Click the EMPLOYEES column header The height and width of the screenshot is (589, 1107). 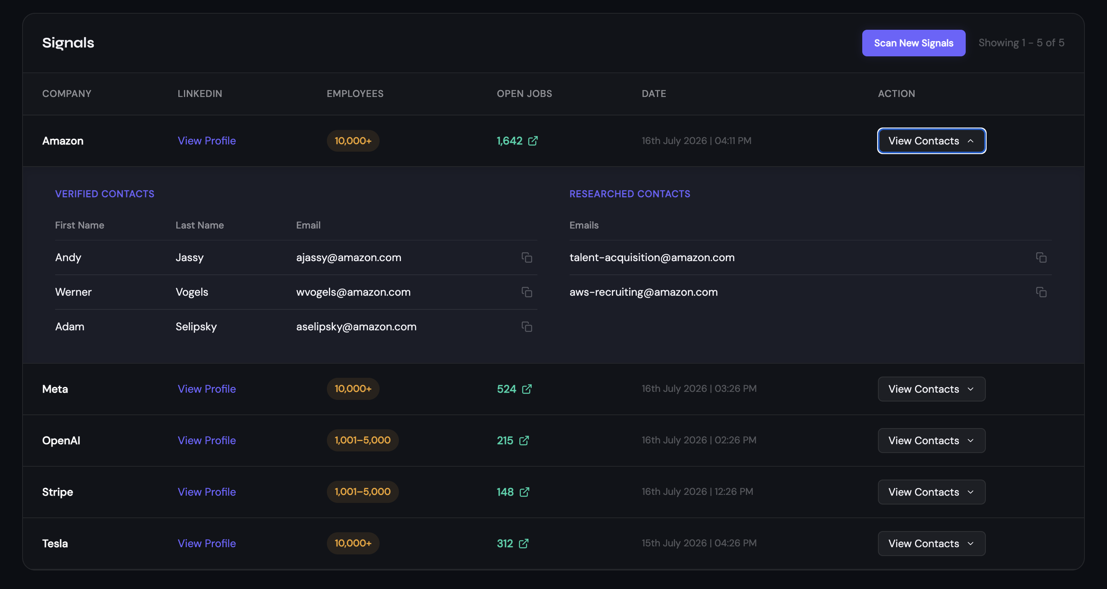coord(355,94)
